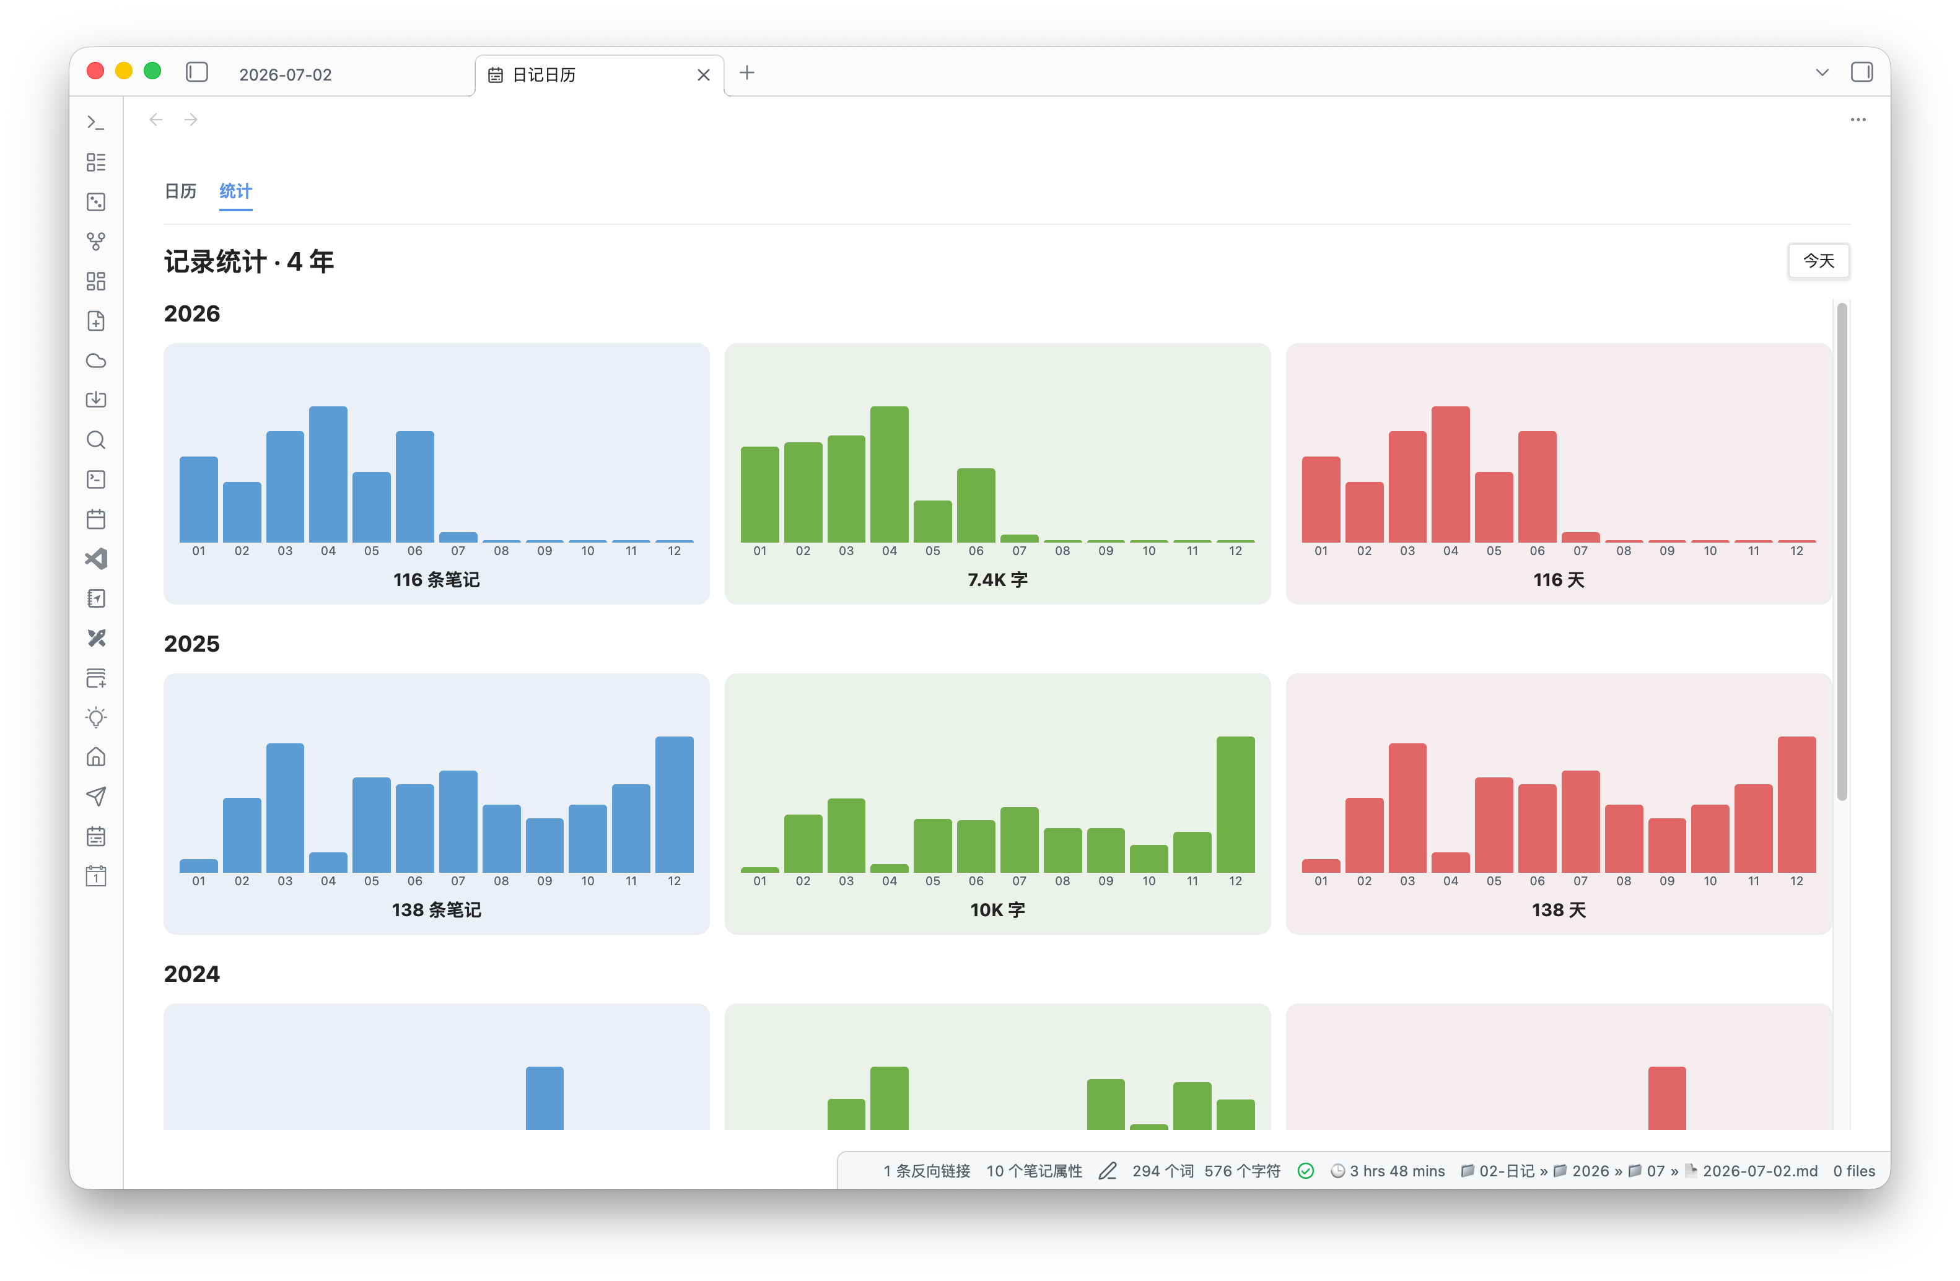Image resolution: width=1960 pixels, height=1281 pixels.
Task: Click the cloud sync icon
Action: pos(95,361)
